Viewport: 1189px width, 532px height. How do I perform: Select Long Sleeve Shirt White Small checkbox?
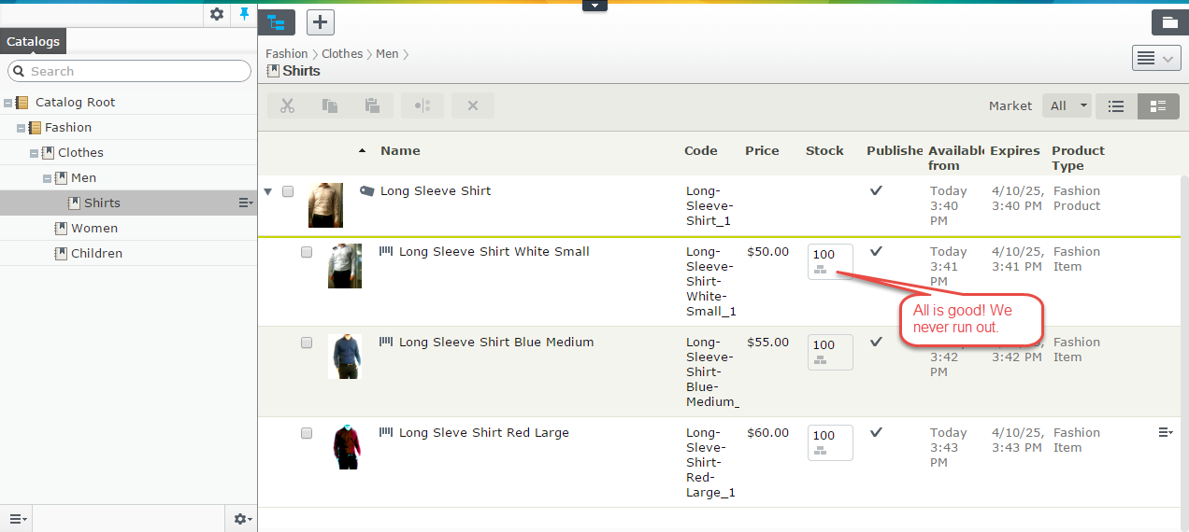(x=307, y=252)
